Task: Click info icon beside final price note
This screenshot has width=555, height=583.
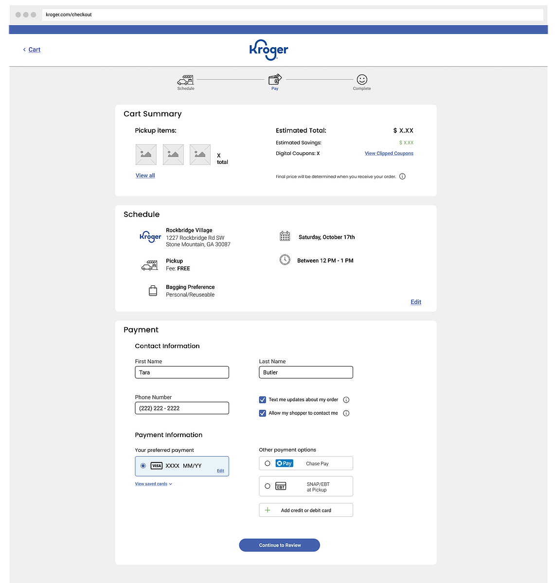Action: point(402,176)
